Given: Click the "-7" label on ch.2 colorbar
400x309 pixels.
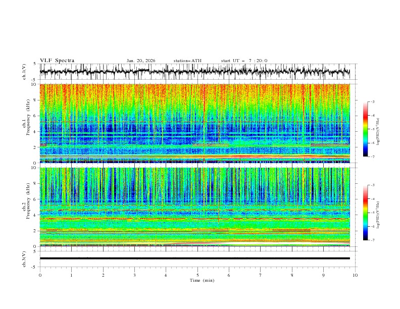Looking at the screenshot, I should [372, 240].
